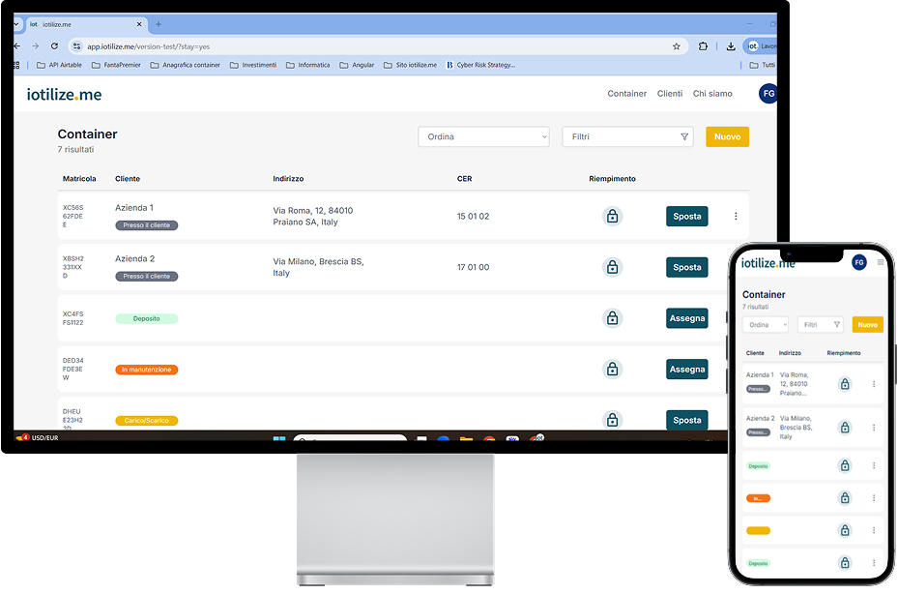This screenshot has height=594, width=898.
Task: Click the CER code 17 01 00
Action: pyautogui.click(x=473, y=267)
